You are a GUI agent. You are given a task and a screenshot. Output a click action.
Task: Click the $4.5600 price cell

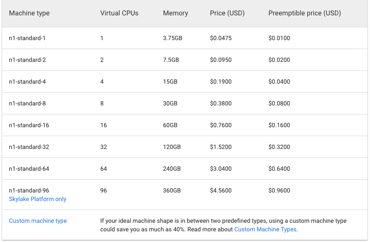(221, 190)
